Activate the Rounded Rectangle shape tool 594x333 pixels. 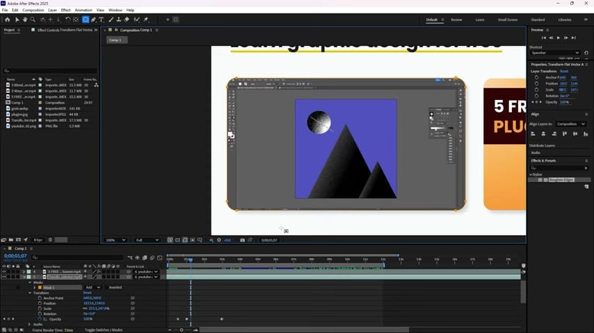tap(86, 19)
